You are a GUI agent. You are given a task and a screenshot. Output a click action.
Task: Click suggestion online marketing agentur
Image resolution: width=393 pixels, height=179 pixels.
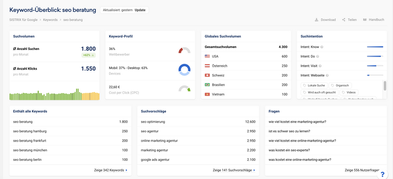point(159,141)
